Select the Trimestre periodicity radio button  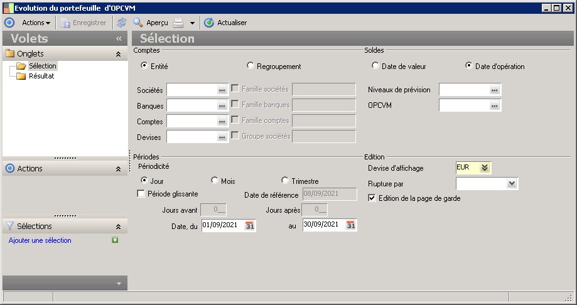(285, 180)
